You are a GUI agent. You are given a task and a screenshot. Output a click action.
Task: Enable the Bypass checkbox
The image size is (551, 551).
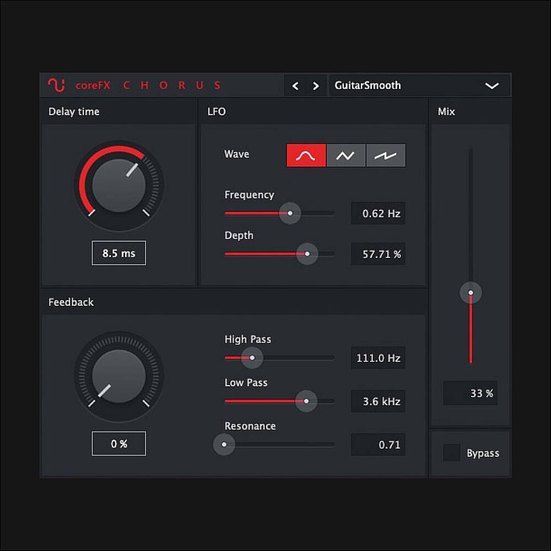[452, 453]
